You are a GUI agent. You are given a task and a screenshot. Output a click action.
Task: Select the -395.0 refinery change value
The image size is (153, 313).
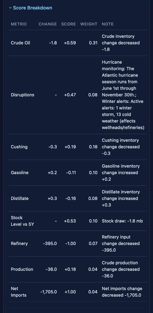[x=50, y=243]
